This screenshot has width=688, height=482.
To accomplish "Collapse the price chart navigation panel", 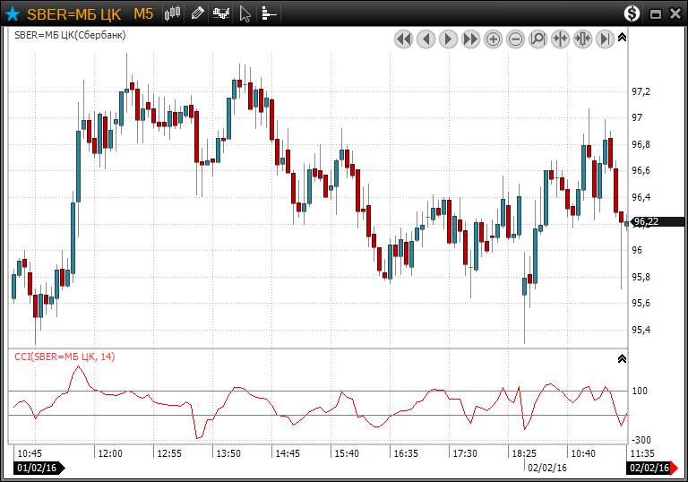I will point(623,38).
